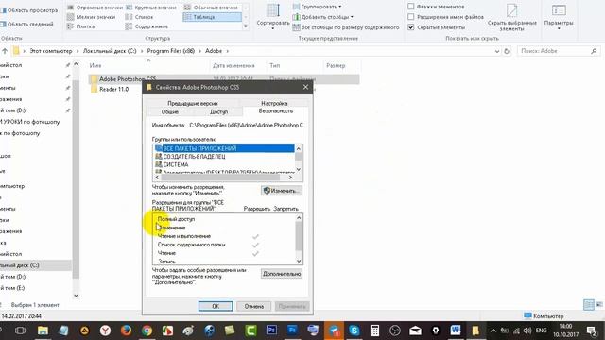The image size is (605, 340).
Task: Open Skype from the taskbar
Action: click(x=354, y=331)
